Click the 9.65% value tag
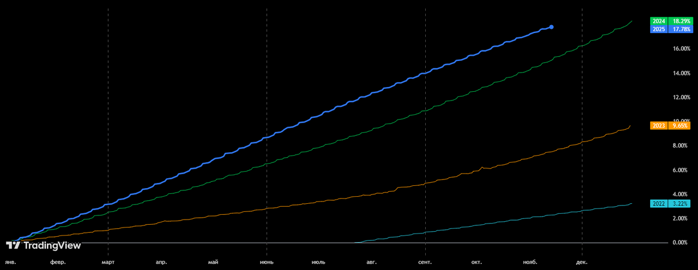The height and width of the screenshot is (270, 698). tap(679, 125)
